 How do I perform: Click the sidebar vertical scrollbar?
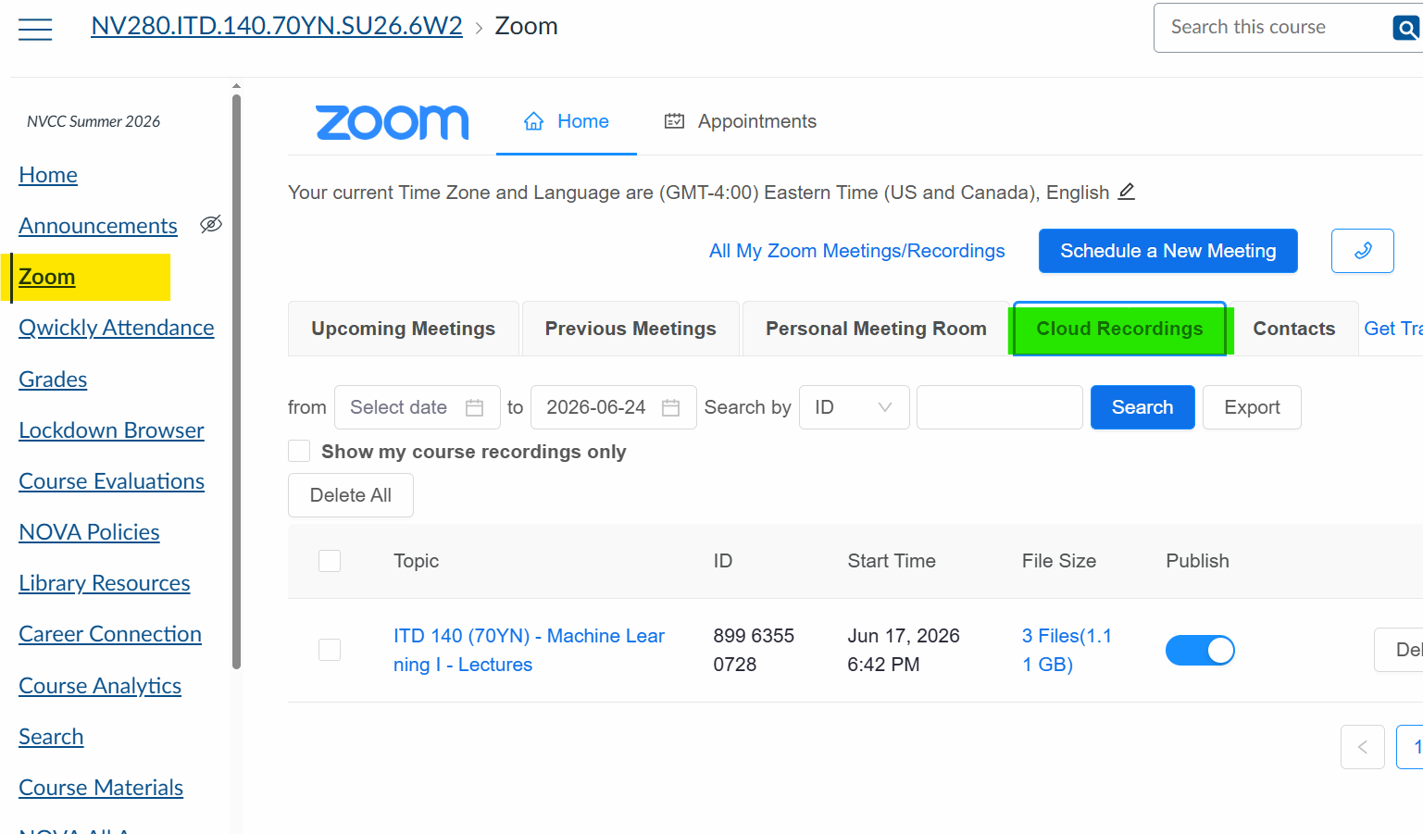[x=236, y=380]
